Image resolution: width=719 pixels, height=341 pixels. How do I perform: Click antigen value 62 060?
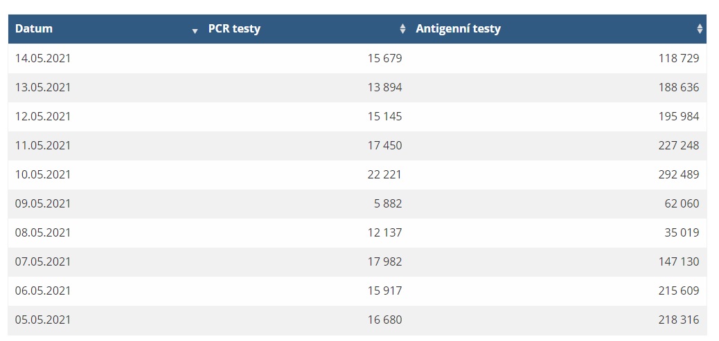(682, 203)
